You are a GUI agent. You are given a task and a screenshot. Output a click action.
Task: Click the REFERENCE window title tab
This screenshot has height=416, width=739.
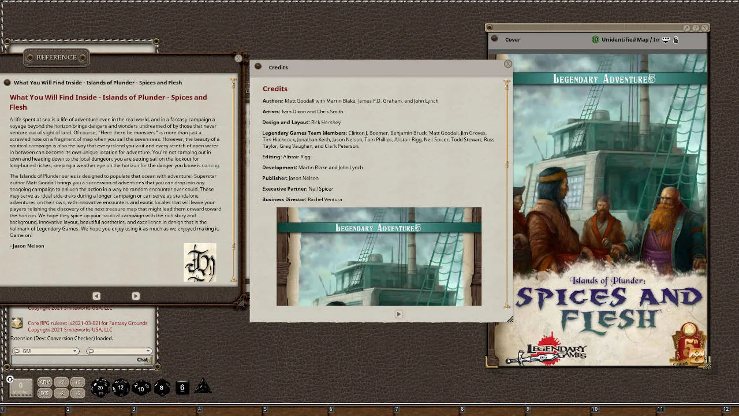pyautogui.click(x=56, y=57)
